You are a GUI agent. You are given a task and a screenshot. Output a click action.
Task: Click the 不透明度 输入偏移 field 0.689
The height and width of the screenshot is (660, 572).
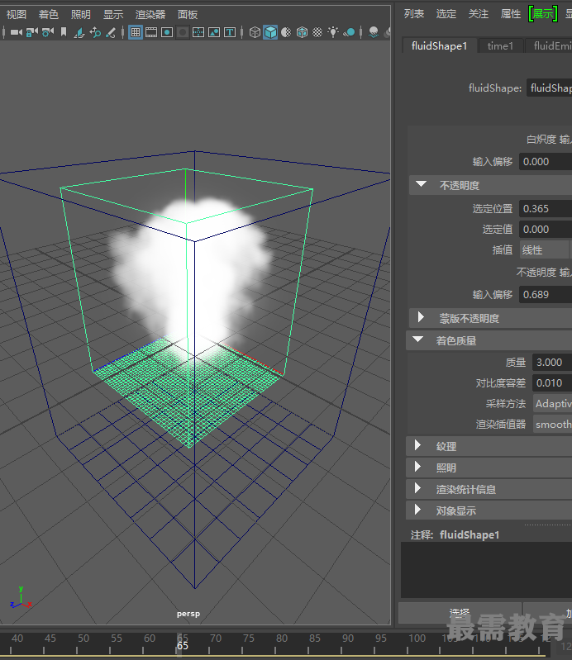(x=546, y=295)
